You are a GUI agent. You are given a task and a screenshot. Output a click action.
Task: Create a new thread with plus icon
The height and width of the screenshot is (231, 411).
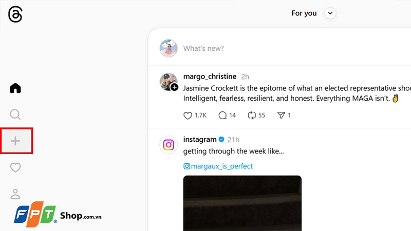[x=15, y=141]
